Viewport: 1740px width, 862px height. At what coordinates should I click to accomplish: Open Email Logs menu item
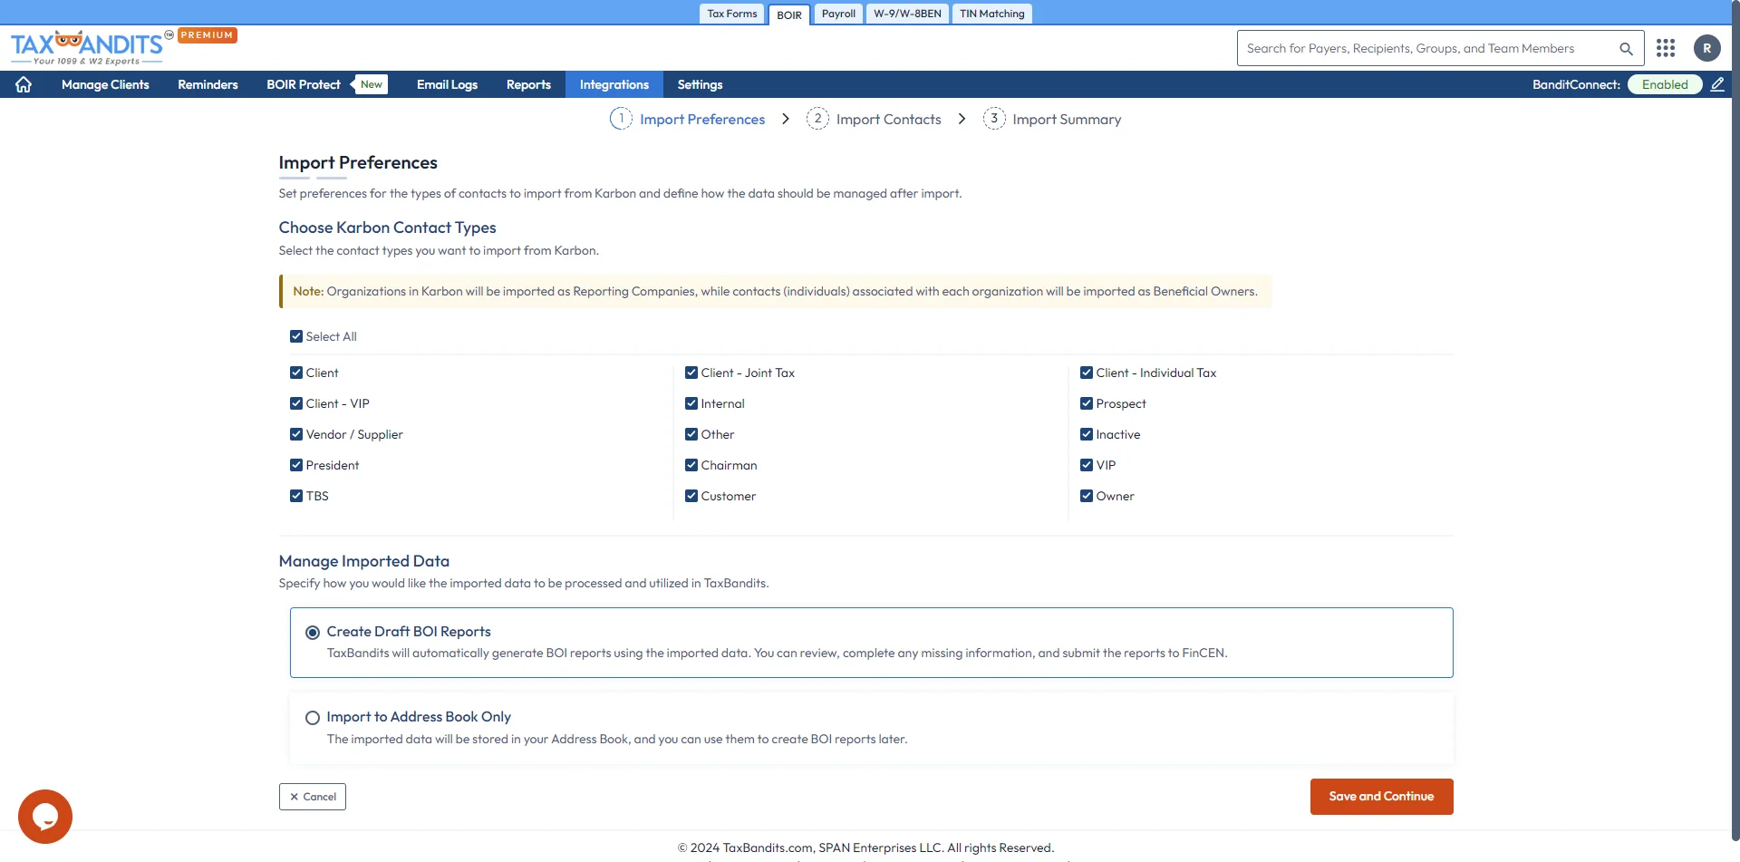point(447,84)
